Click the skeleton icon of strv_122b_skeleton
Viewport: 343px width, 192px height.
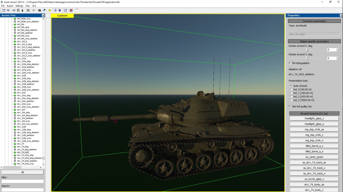pyautogui.click(x=15, y=135)
